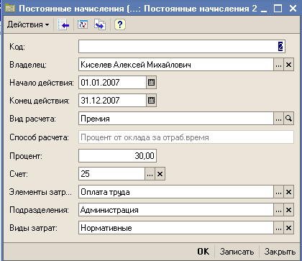Click the Конец действия date field
302x261 pixels.
click(112, 101)
